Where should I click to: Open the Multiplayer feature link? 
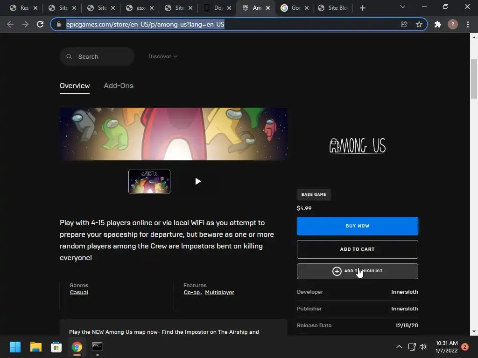pyautogui.click(x=219, y=293)
